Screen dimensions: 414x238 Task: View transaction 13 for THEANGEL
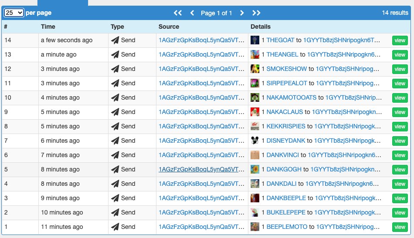click(400, 55)
